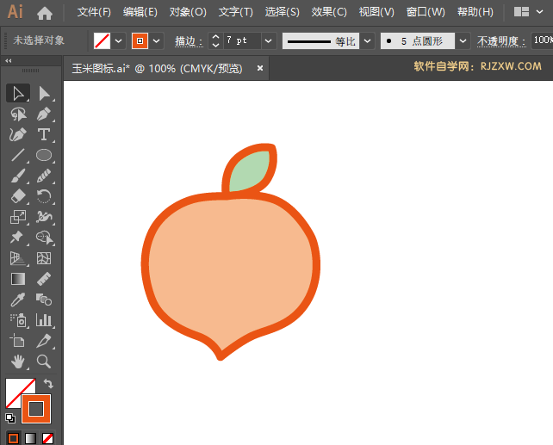
Task: Click the 描边 stroke label link
Action: coord(184,40)
